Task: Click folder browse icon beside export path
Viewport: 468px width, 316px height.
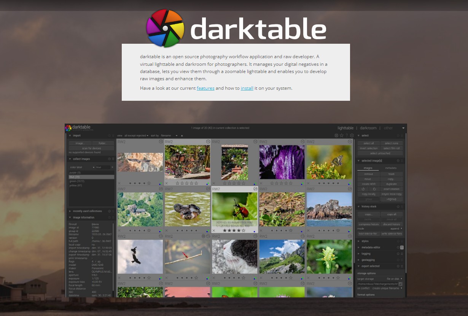Action: click(400, 284)
